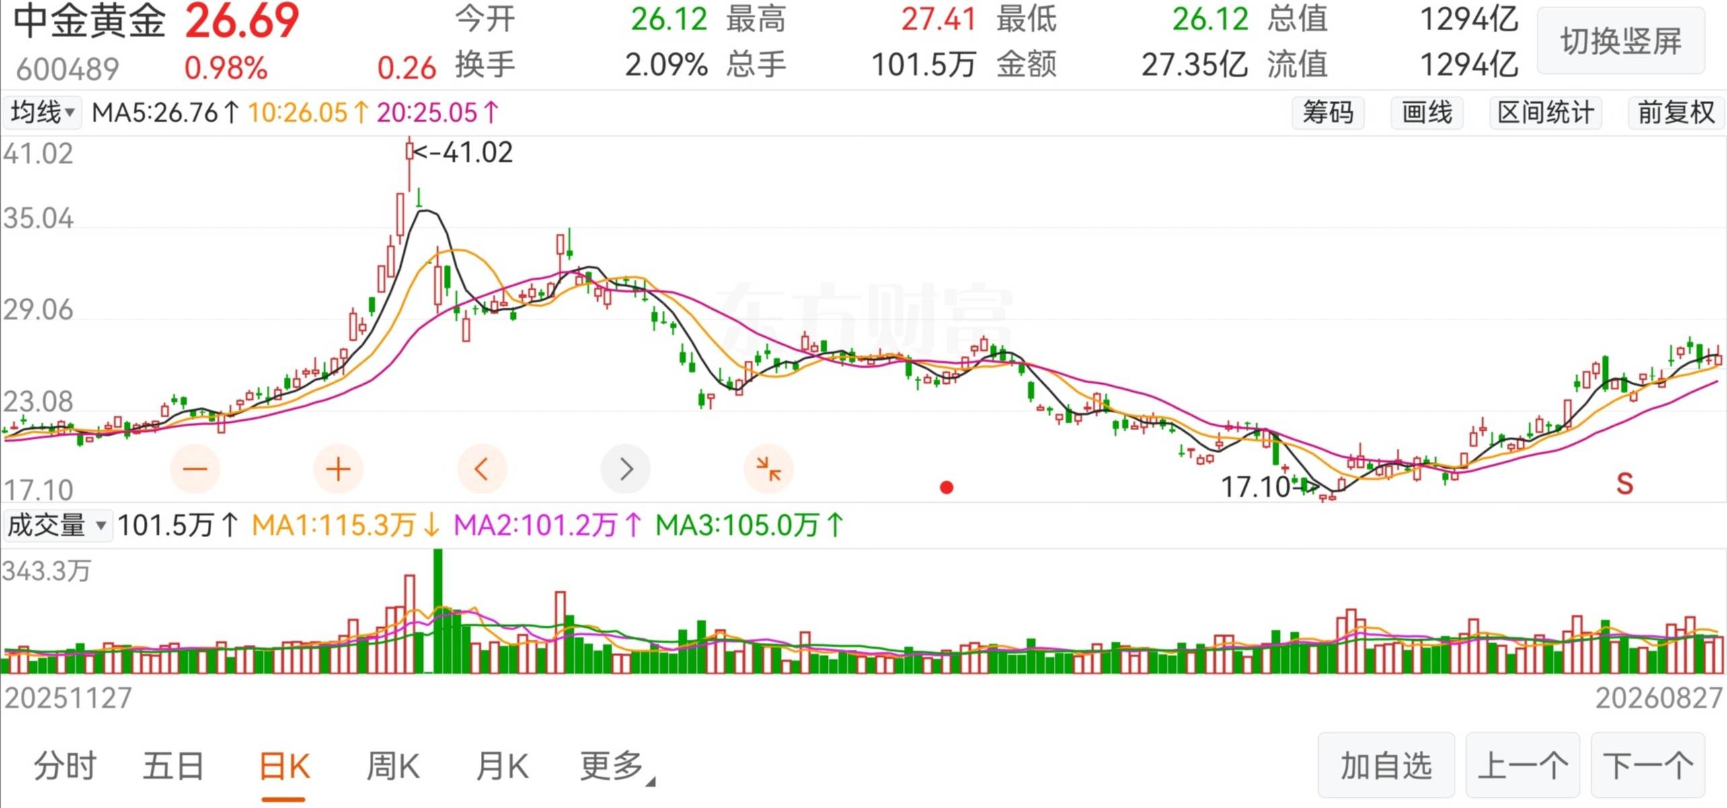Click the 金额 value 27.35亿

[1195, 65]
